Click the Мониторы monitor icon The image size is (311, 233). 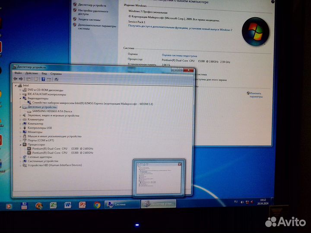[25, 132]
